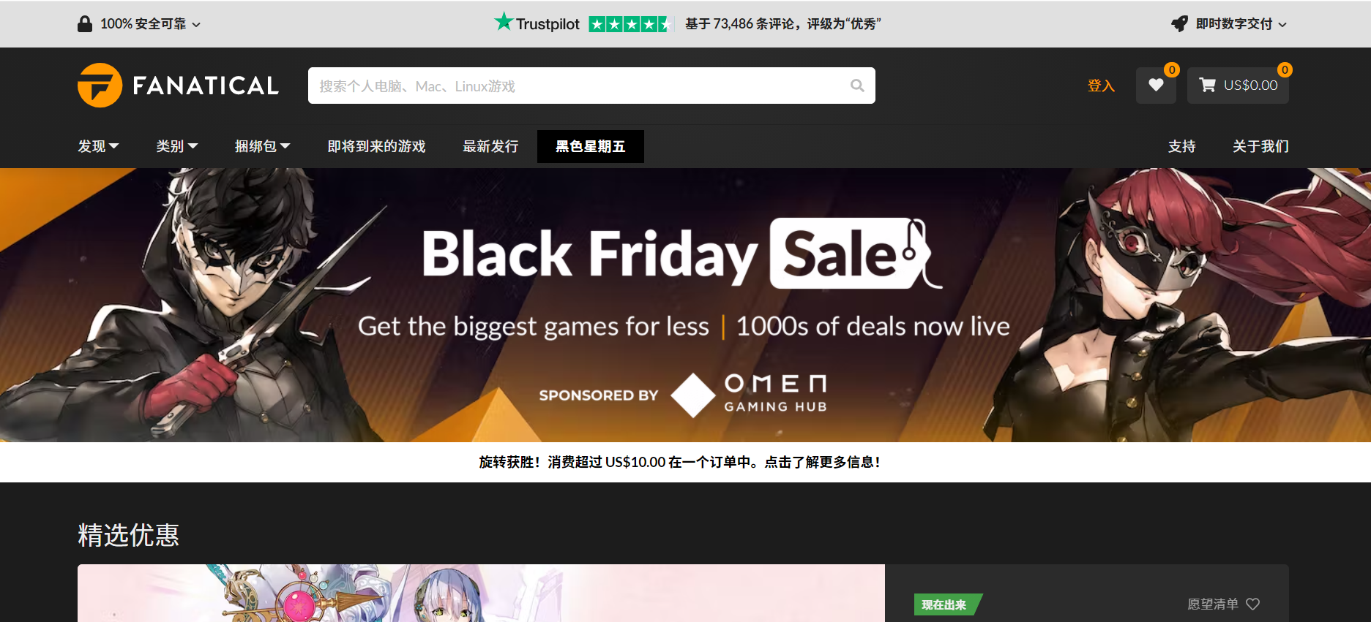Click the Fanatical logo icon
Image resolution: width=1371 pixels, height=622 pixels.
coord(100,86)
